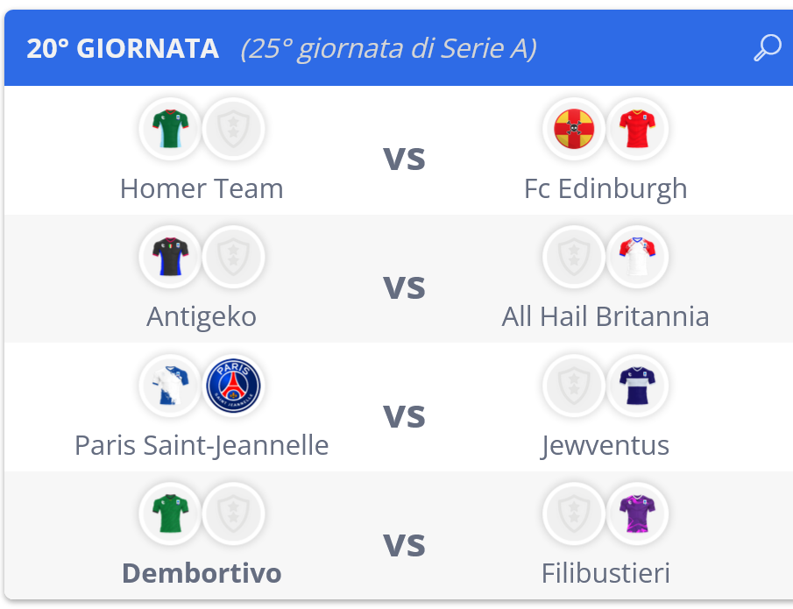This screenshot has width=793, height=609.
Task: Open the Paris Saint-Jeannelle club crest
Action: tap(233, 386)
